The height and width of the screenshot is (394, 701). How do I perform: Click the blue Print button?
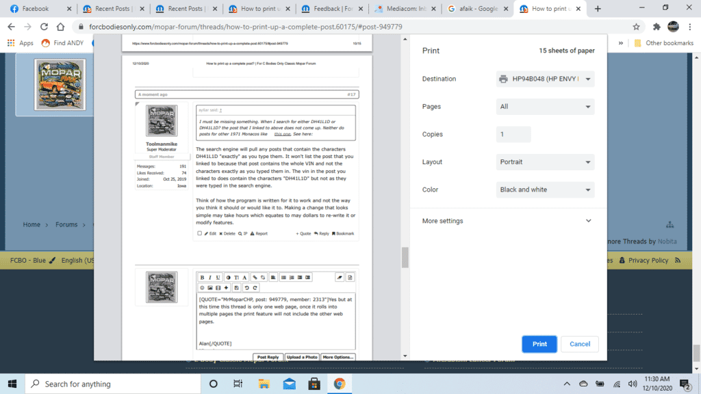pyautogui.click(x=539, y=344)
